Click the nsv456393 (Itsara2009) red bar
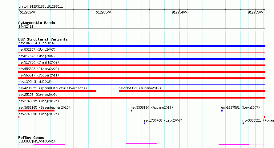274x148 pixels. [x=142, y=72]
